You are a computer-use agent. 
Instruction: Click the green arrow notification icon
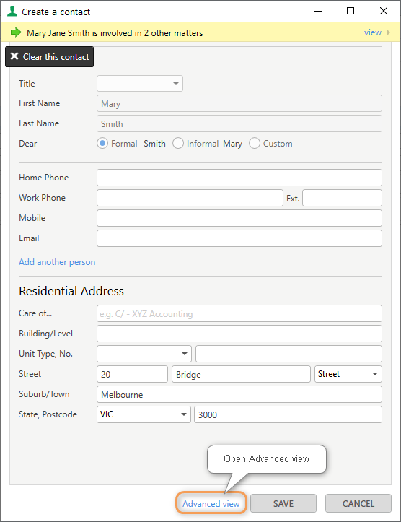(16, 32)
